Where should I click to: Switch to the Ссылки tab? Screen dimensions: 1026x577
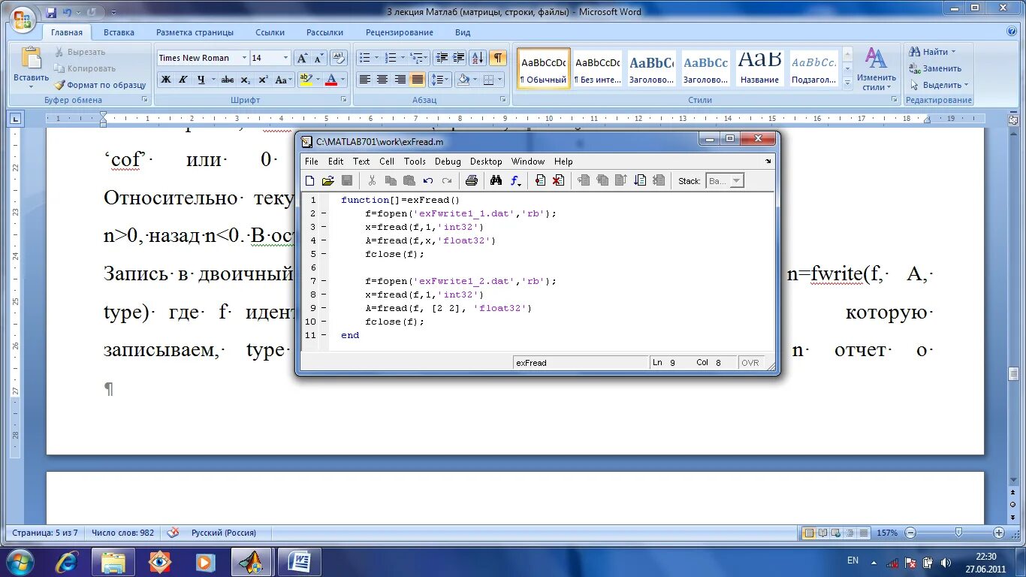tap(270, 32)
